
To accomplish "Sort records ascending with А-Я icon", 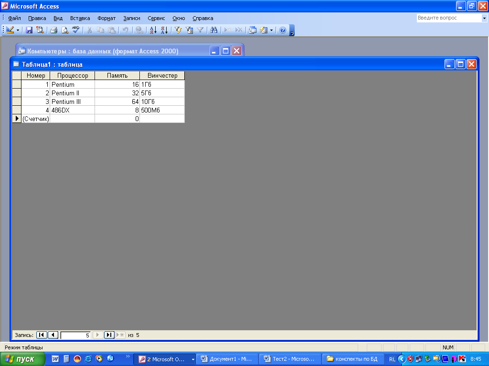I will (153, 30).
